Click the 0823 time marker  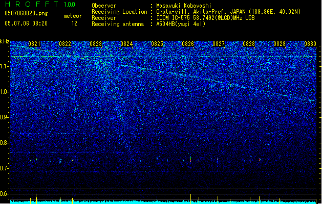pos(96,44)
